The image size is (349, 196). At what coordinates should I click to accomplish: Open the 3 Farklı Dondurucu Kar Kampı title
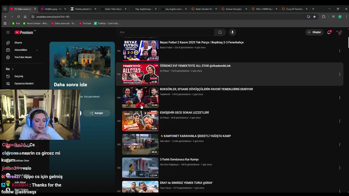coord(179,160)
